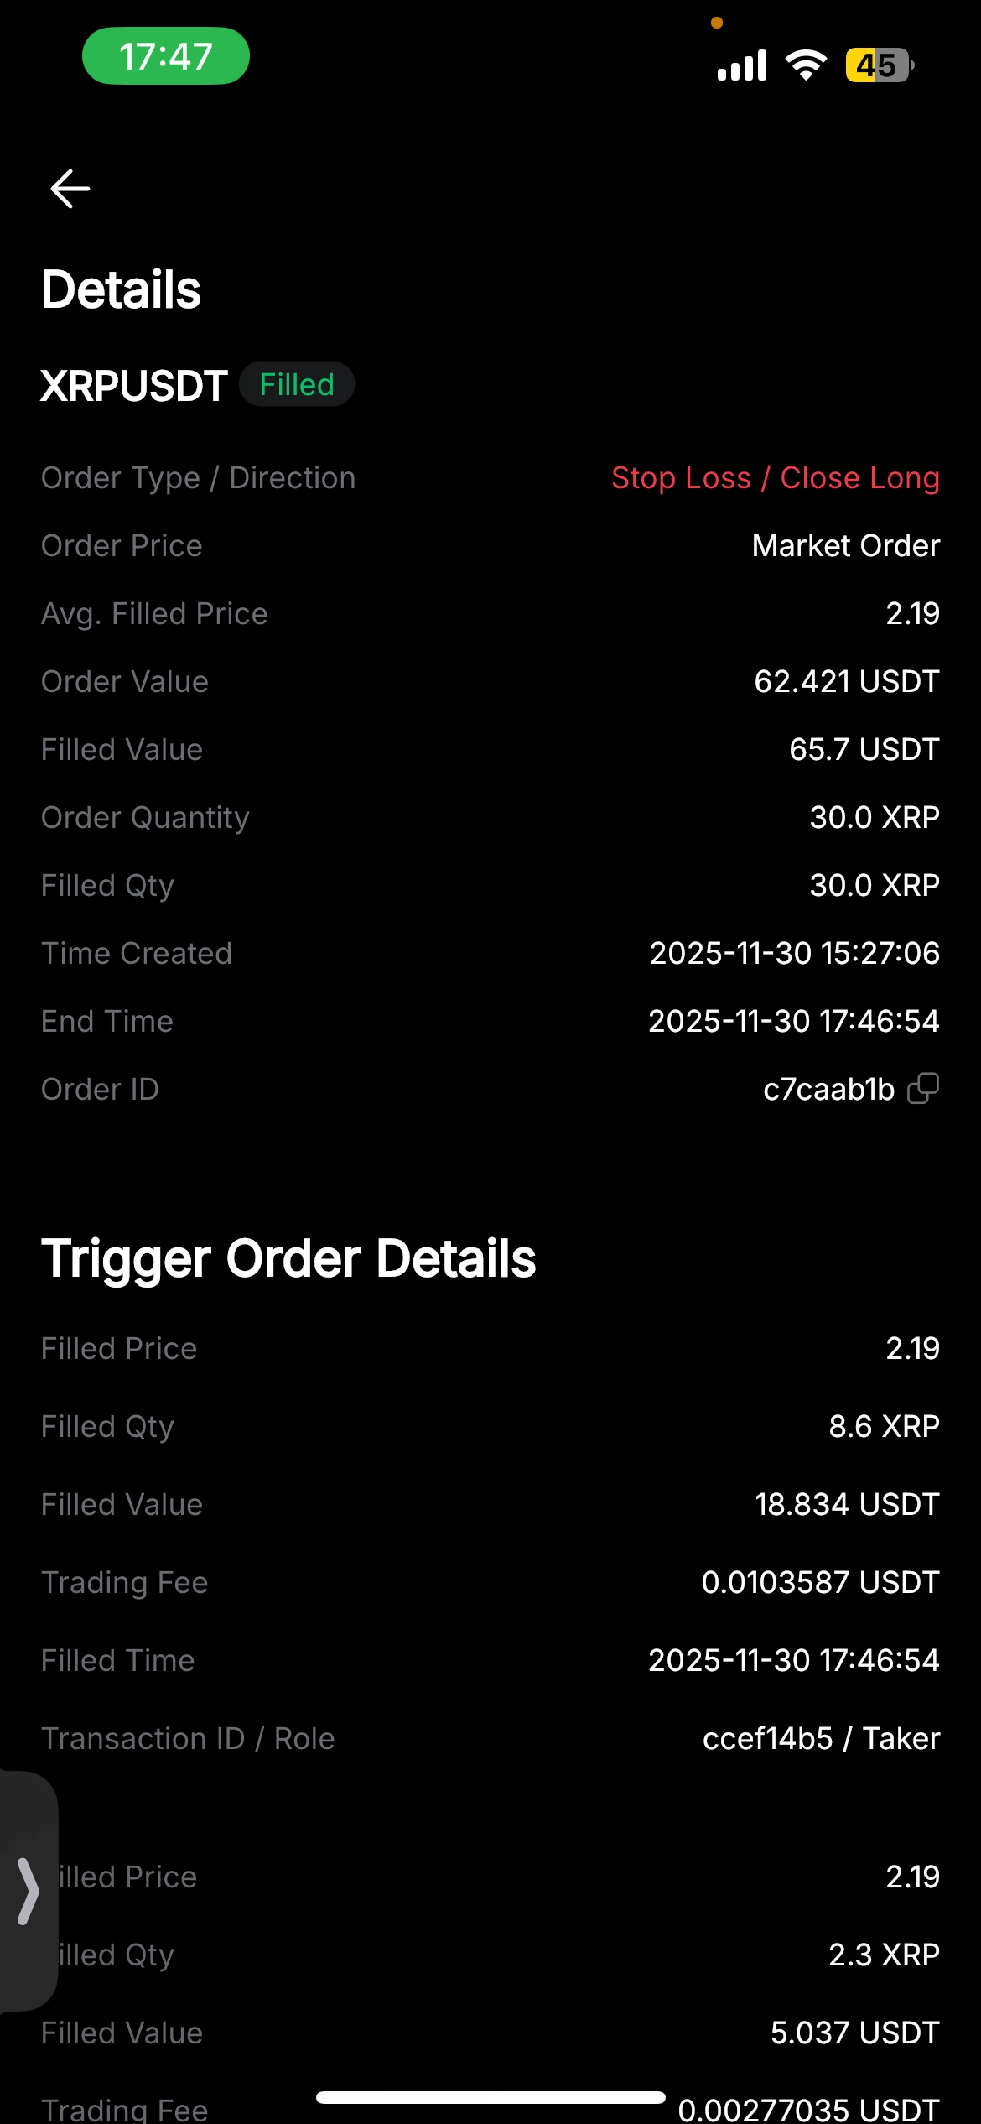The image size is (981, 2124).
Task: Tap the Stop Loss / Close Long value
Action: tap(776, 478)
